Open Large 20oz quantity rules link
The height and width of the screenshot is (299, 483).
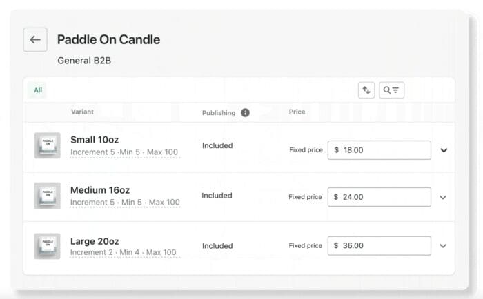pos(123,253)
